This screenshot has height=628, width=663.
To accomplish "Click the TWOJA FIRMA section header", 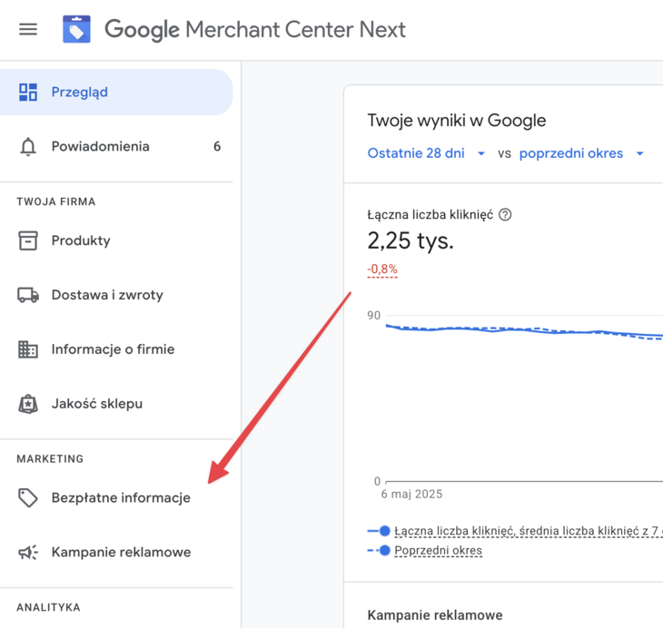I will coord(55,201).
